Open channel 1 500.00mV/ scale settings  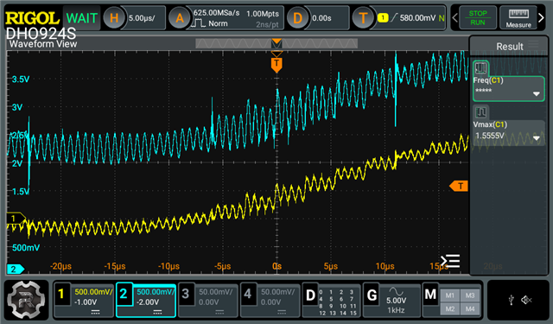click(93, 291)
